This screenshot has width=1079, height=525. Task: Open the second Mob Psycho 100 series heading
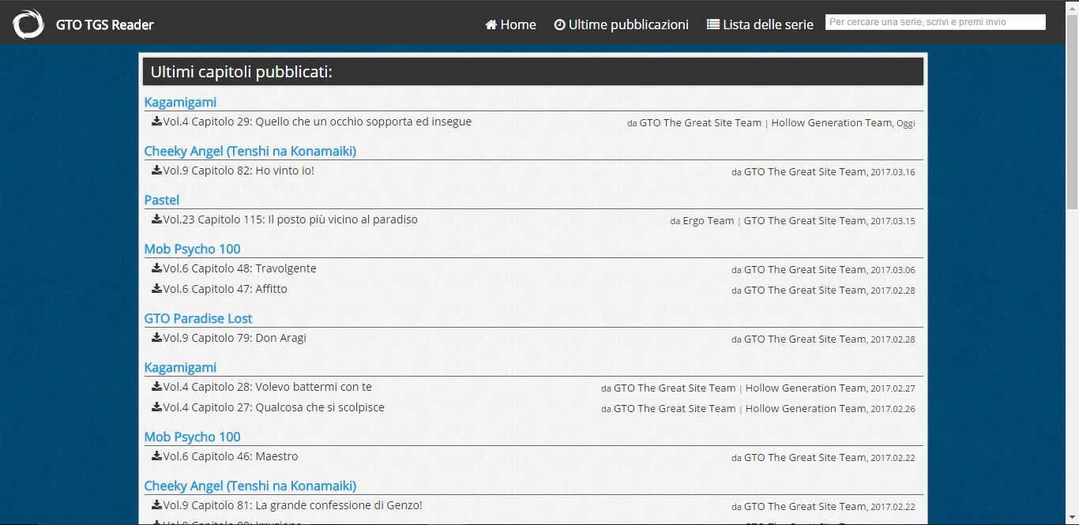click(192, 437)
